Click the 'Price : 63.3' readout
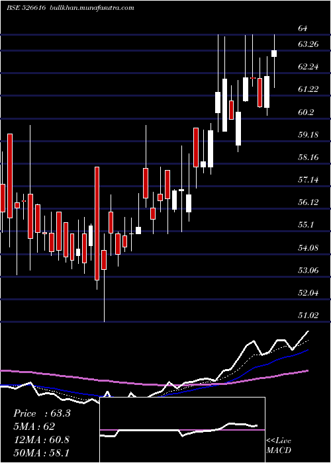 tap(42, 413)
